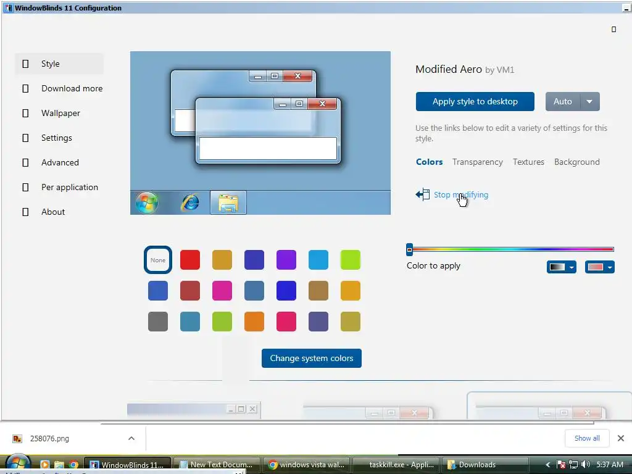This screenshot has height=474, width=632.
Task: Click the Stop modifying link
Action: pos(460,194)
